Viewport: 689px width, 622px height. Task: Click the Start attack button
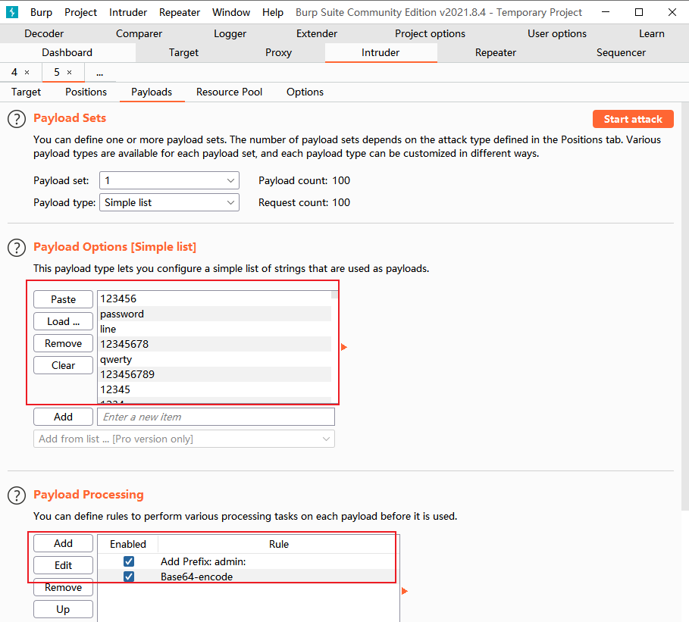(633, 119)
